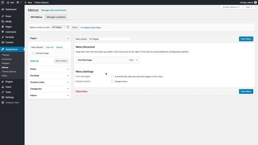Screen dimensions: 258x145
Task: Check the Portfolio Page checkbox
Action: pyautogui.click(x=33, y=53)
